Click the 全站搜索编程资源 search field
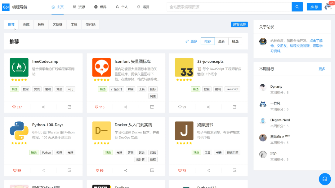This screenshot has width=335, height=188. tap(230, 7)
